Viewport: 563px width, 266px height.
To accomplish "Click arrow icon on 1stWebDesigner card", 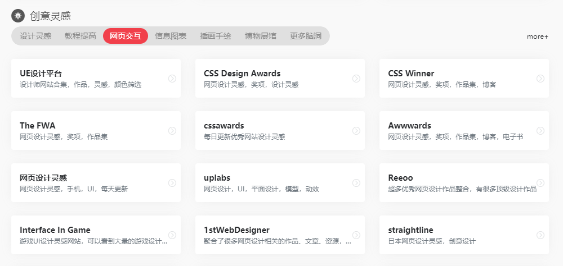I will (356, 235).
